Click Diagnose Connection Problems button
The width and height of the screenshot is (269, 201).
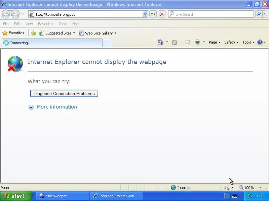tap(64, 93)
